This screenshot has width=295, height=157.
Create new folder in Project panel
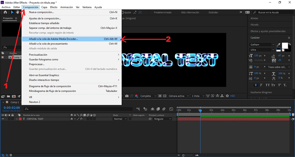coord(8,96)
